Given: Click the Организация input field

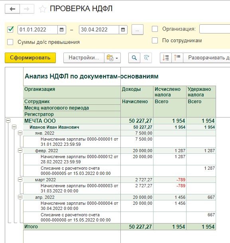Looking at the screenshot, I should [x=214, y=29].
